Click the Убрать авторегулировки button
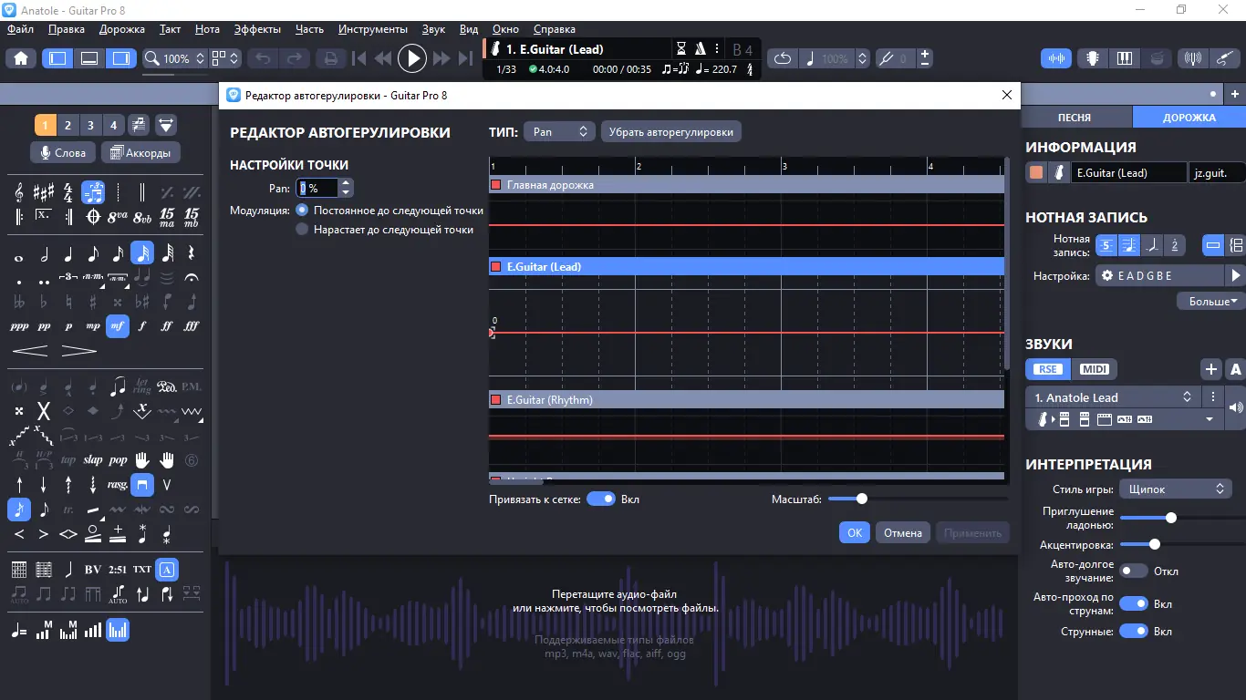1246x700 pixels. coord(671,132)
